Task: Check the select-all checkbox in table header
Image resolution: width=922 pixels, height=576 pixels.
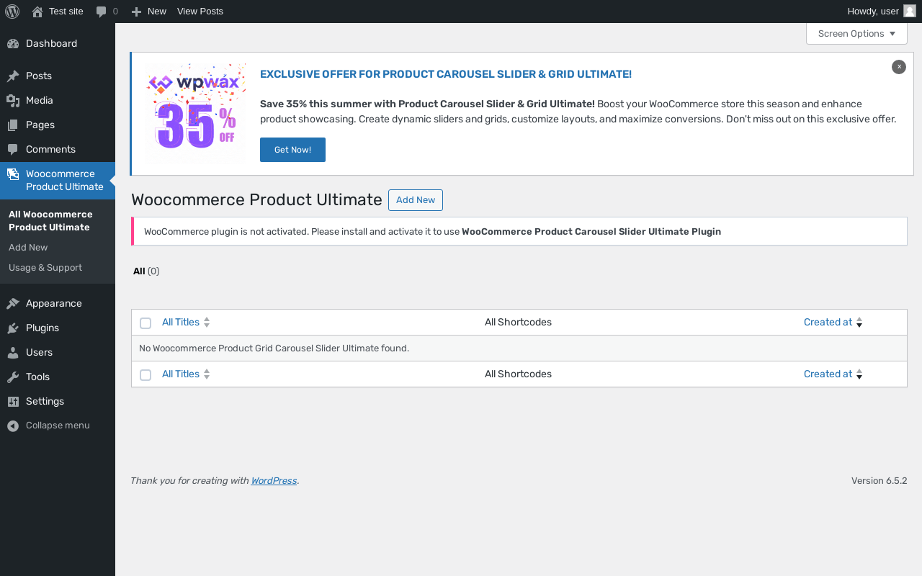Action: tap(146, 323)
